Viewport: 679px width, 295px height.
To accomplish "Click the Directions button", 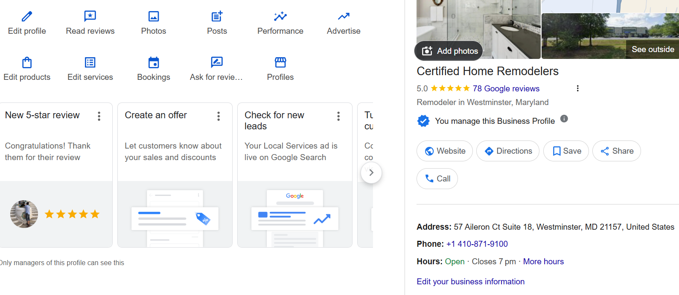I will coord(508,151).
